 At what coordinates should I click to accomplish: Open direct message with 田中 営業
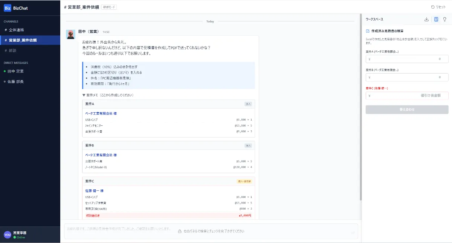tap(15, 71)
